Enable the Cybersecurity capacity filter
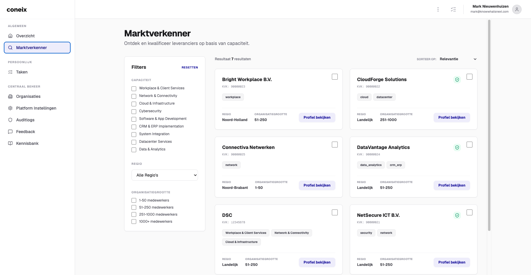 pos(134,111)
